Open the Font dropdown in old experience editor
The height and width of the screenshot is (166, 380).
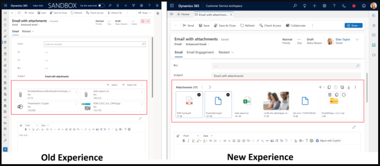[31, 125]
